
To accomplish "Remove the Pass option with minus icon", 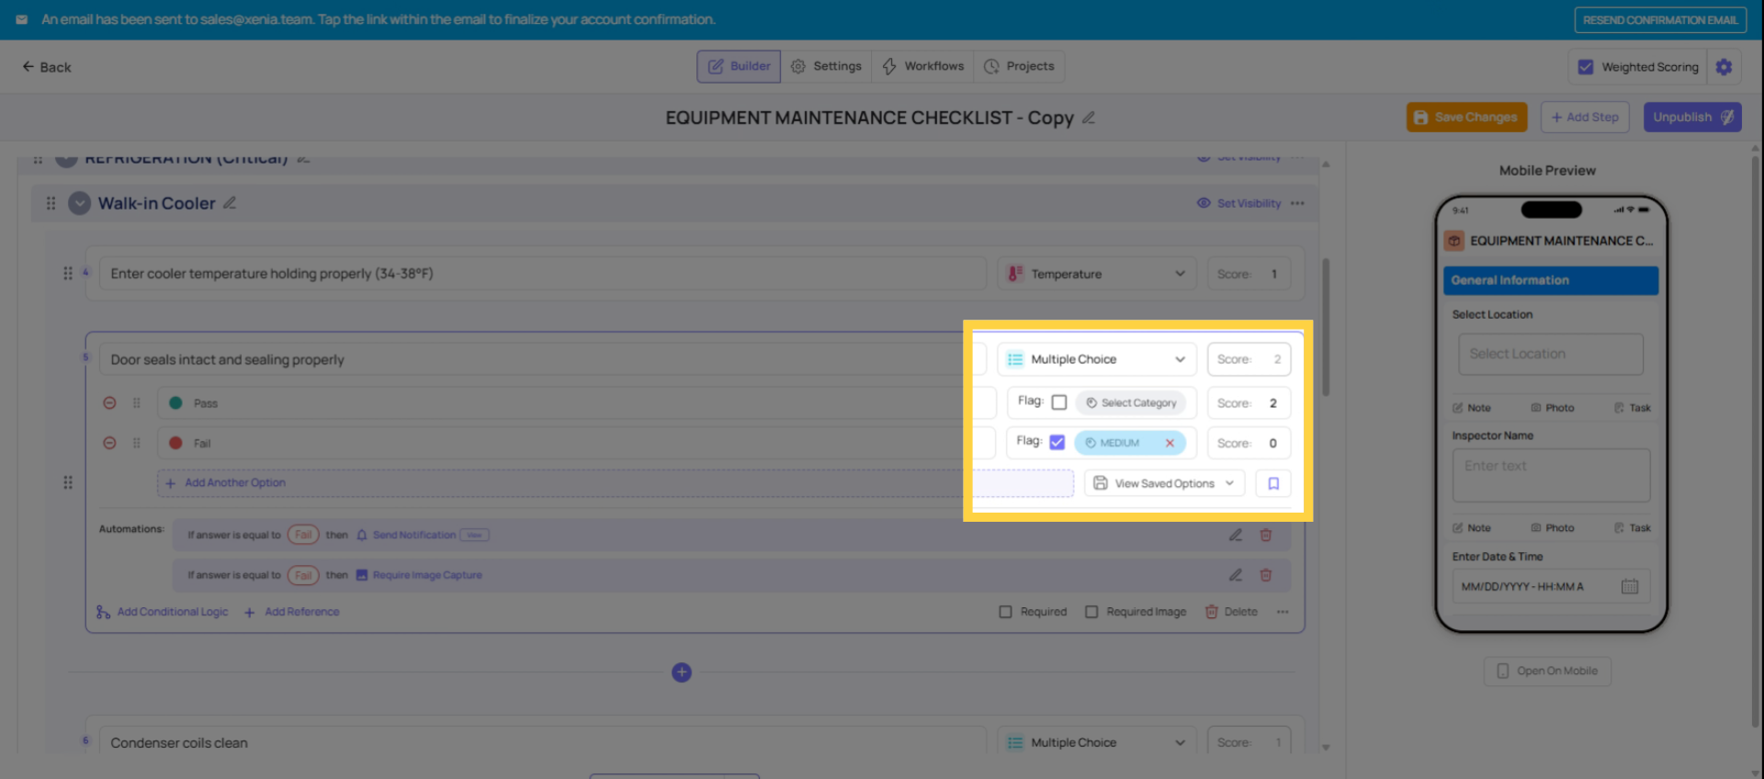I will click(109, 403).
